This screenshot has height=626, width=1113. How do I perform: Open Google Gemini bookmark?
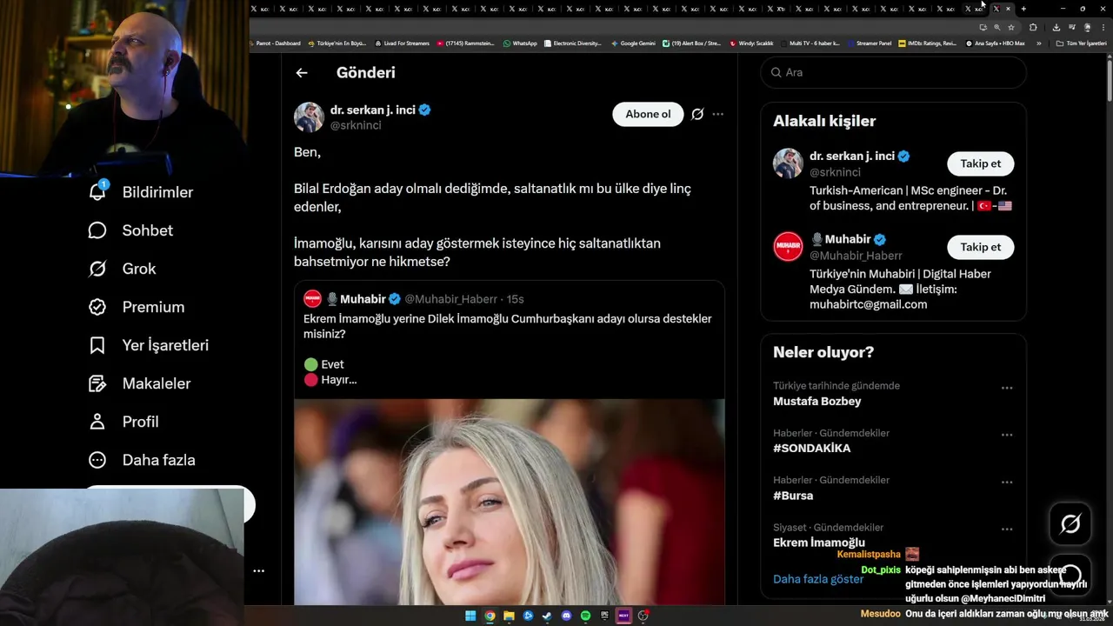[633, 43]
